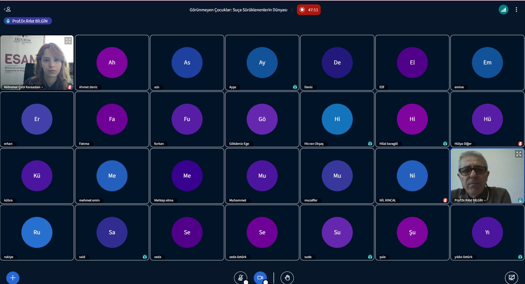525x284 pixels.
Task: Restore the presentation with the bottom-right button
Action: pyautogui.click(x=511, y=277)
